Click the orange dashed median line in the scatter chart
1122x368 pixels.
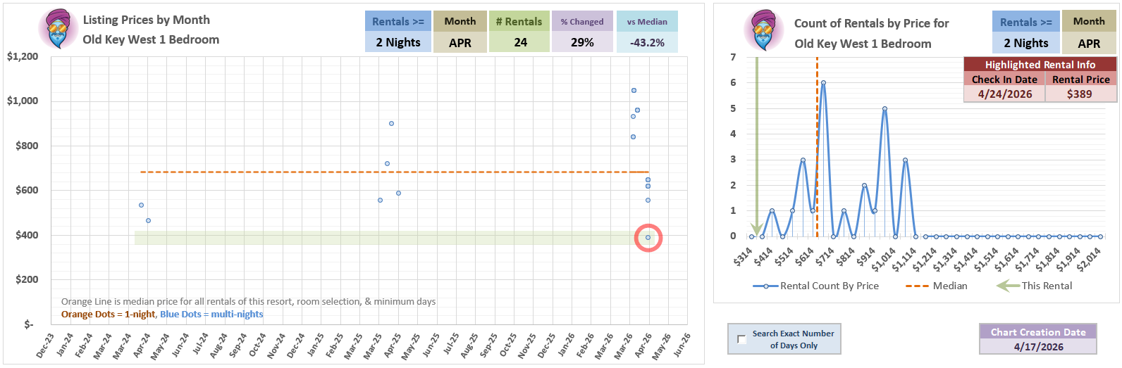[x=395, y=172]
